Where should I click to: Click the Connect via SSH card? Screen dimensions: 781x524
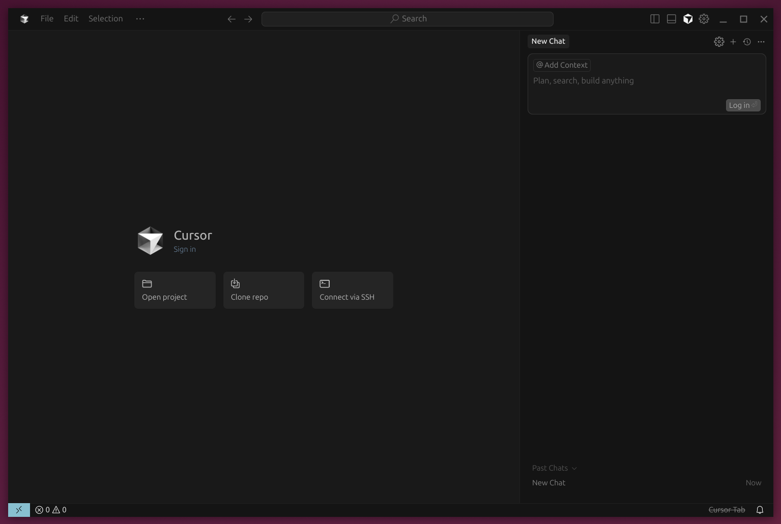[353, 290]
